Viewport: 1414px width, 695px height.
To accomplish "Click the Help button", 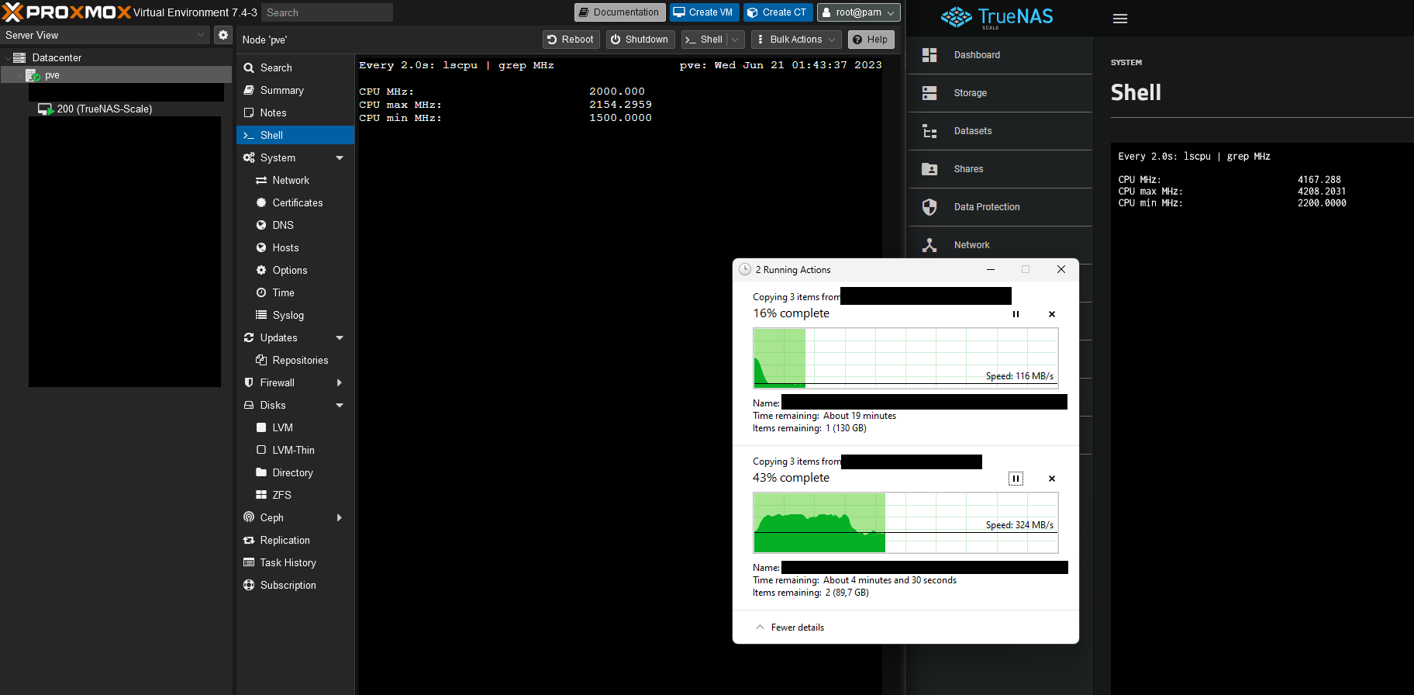I will (x=871, y=40).
